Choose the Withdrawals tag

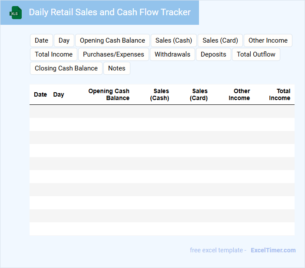pyautogui.click(x=172, y=54)
